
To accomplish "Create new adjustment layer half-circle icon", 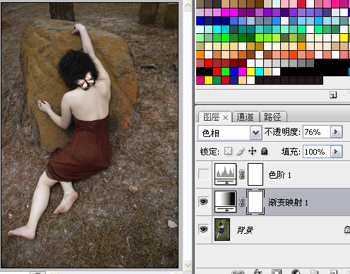I will [x=296, y=272].
